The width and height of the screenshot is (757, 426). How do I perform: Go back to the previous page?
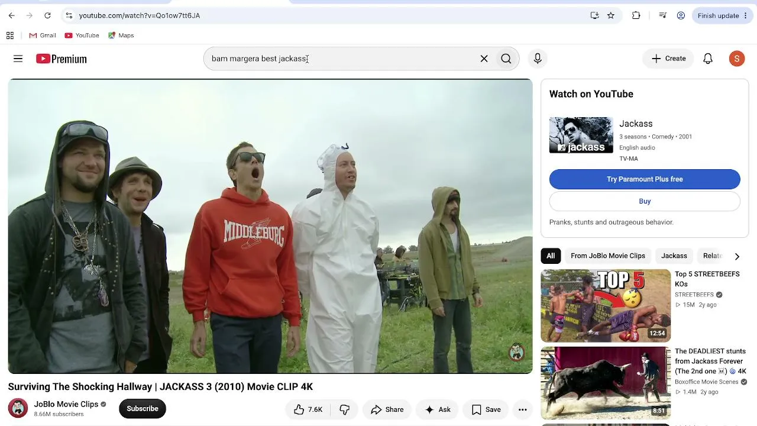tap(12, 15)
